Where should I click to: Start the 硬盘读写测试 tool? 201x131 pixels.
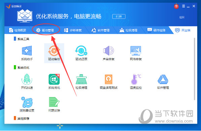109,82
